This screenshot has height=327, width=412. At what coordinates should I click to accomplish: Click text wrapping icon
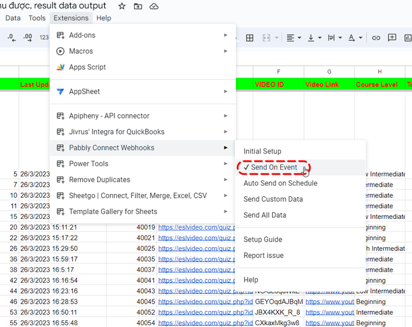(331, 38)
